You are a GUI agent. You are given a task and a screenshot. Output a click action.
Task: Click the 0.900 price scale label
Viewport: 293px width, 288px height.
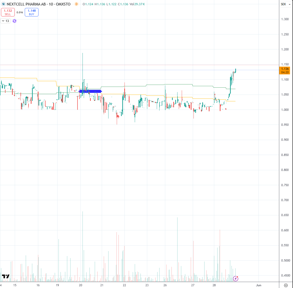[x=285, y=140]
